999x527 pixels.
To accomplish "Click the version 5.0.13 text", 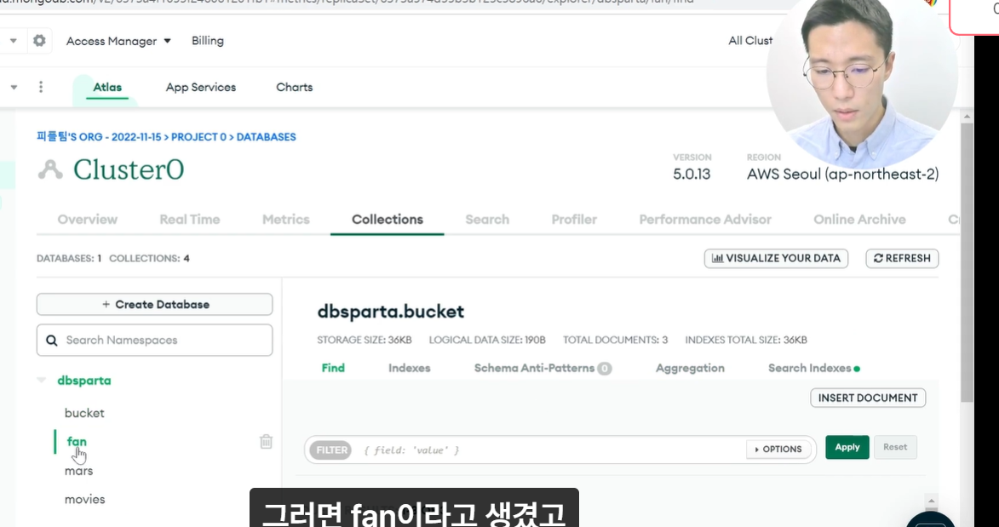I will [692, 174].
